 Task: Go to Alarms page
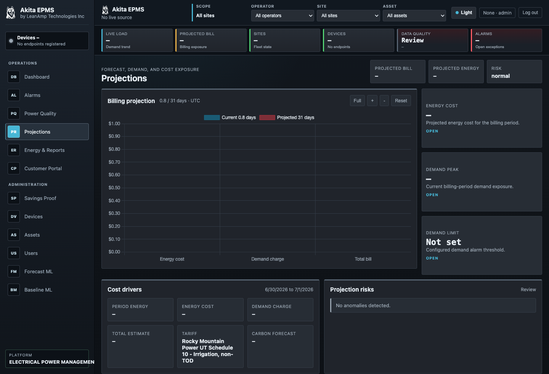(x=47, y=95)
